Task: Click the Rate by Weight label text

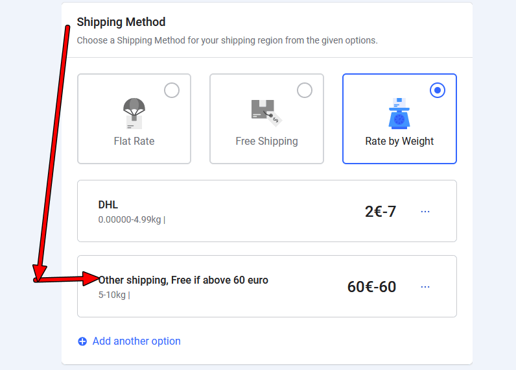Action: point(399,141)
